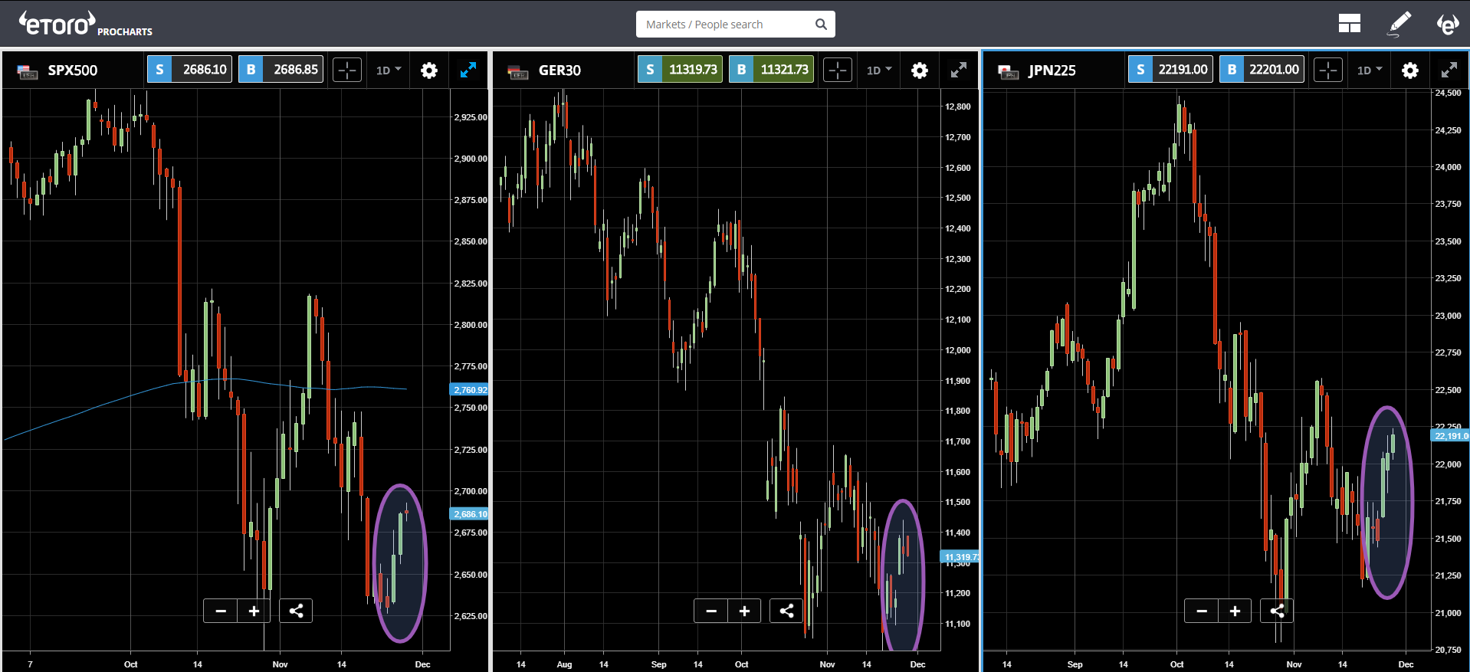Click the SPX500 flag icon

click(x=28, y=71)
